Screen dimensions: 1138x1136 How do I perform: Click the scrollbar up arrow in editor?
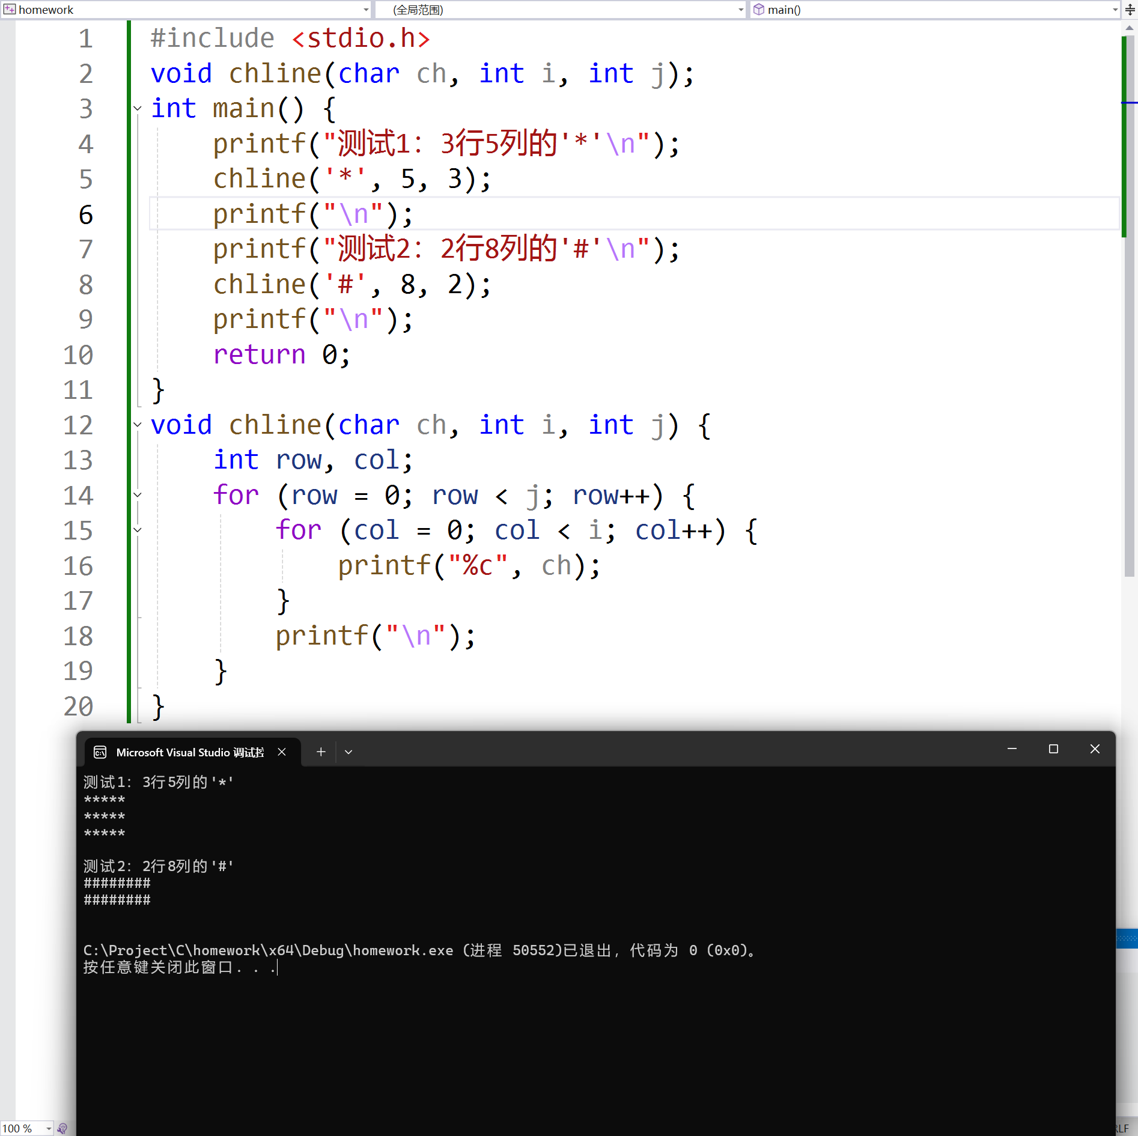[x=1130, y=28]
